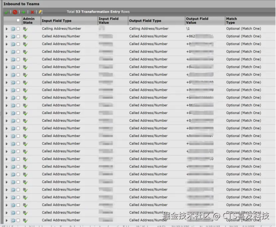Sort by the Match Type column header
Viewport: 276px width, 227px height.
231,21
